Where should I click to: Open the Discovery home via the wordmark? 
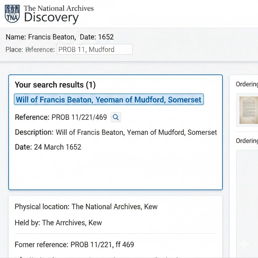coord(51,18)
